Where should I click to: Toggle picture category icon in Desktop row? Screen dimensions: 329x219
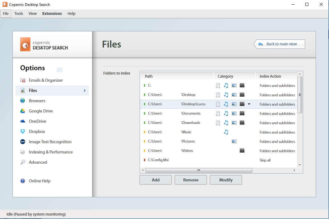pyautogui.click(x=234, y=95)
